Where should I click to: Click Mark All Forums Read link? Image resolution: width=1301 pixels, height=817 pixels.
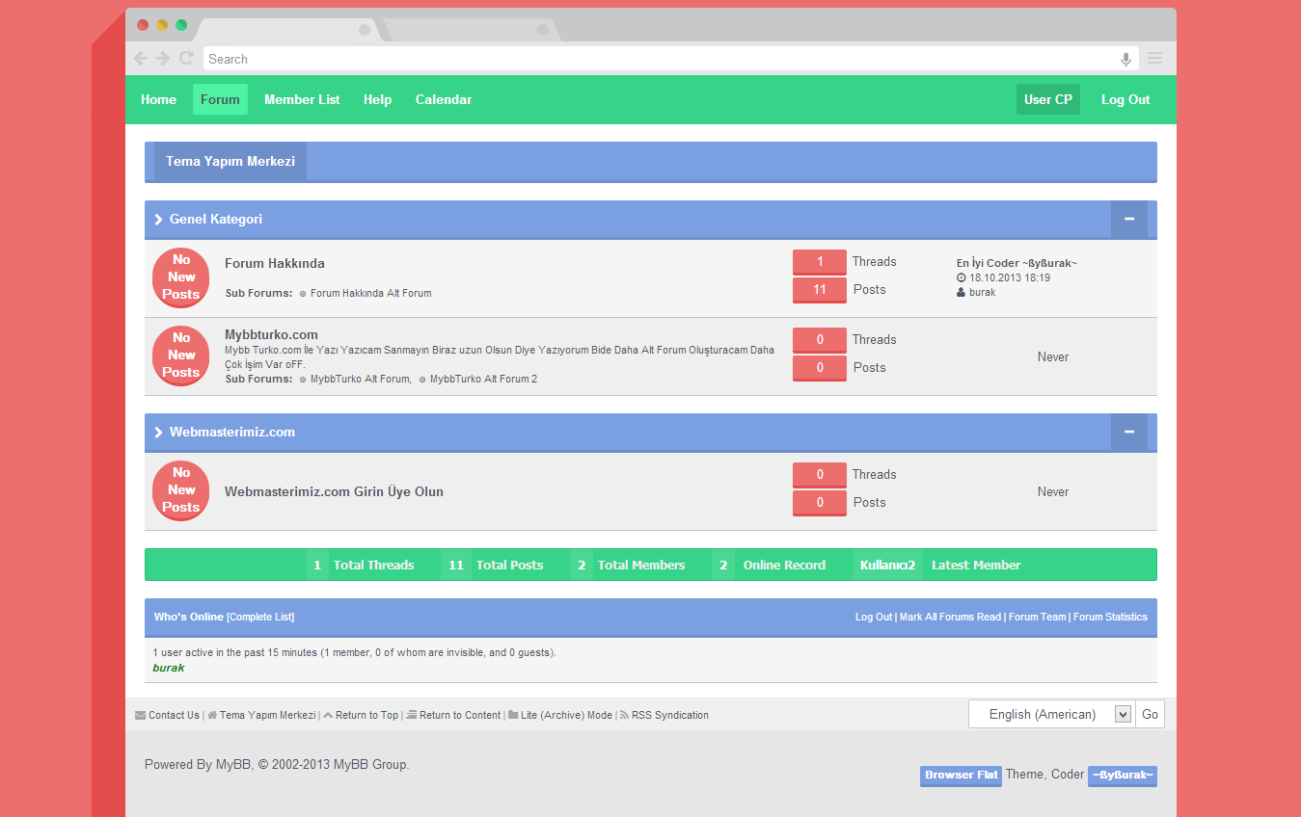pyautogui.click(x=950, y=617)
